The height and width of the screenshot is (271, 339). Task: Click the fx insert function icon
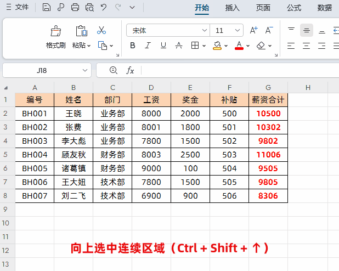130,70
